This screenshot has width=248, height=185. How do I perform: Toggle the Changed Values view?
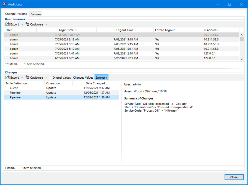(x=83, y=78)
